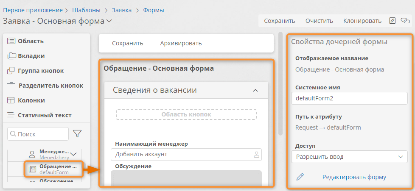Click the Разделитель кнопок icon
The height and width of the screenshot is (191, 415).
coord(11,84)
